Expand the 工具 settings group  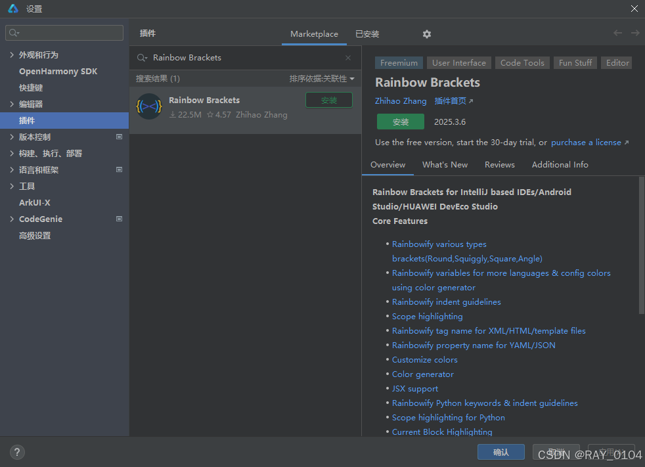pyautogui.click(x=12, y=187)
